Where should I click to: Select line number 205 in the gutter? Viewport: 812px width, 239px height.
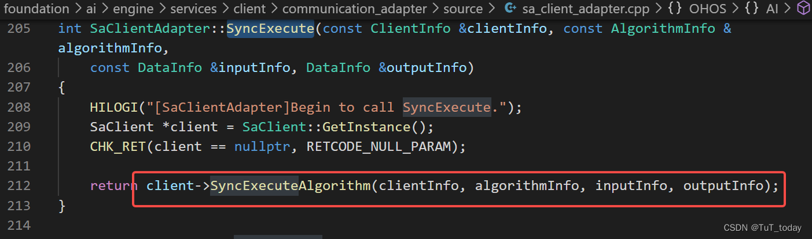pyautogui.click(x=18, y=29)
